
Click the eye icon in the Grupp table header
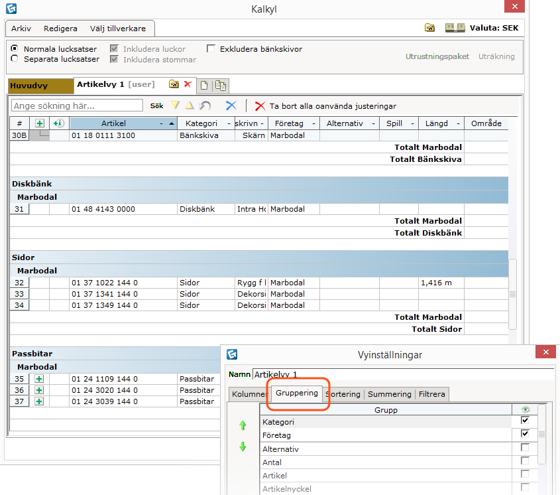pos(526,409)
